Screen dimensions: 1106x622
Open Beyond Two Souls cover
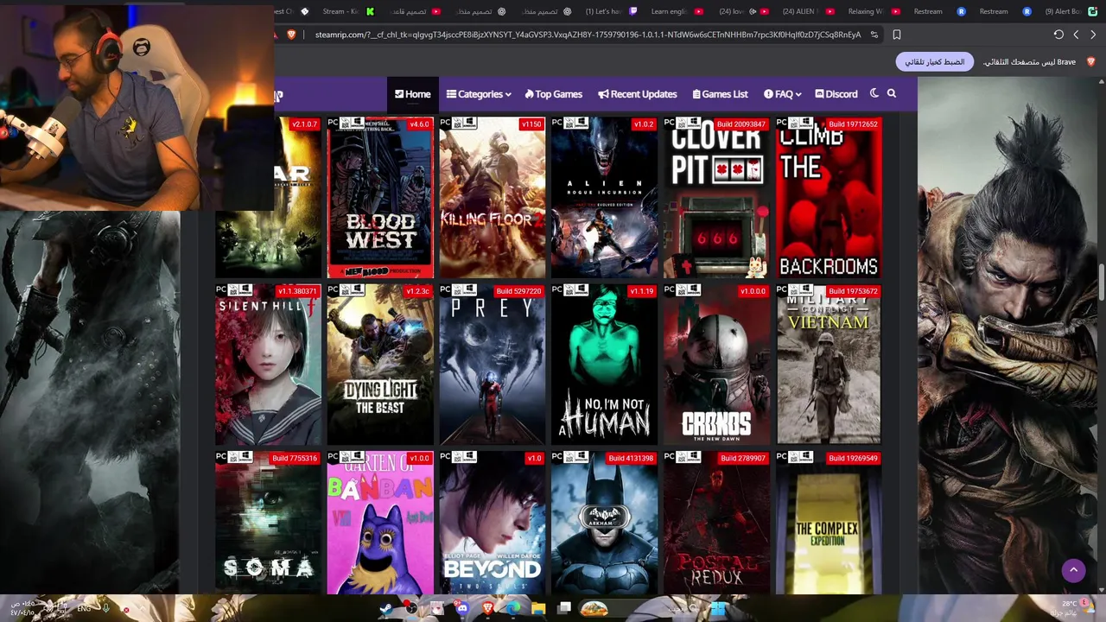(493, 523)
